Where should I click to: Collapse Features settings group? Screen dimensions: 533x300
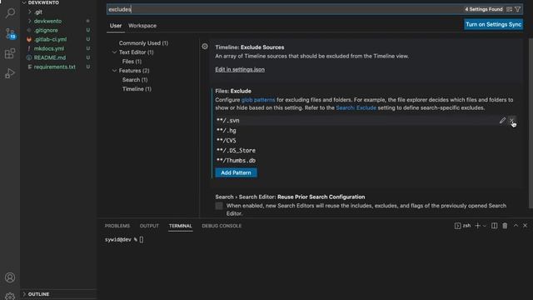point(115,70)
